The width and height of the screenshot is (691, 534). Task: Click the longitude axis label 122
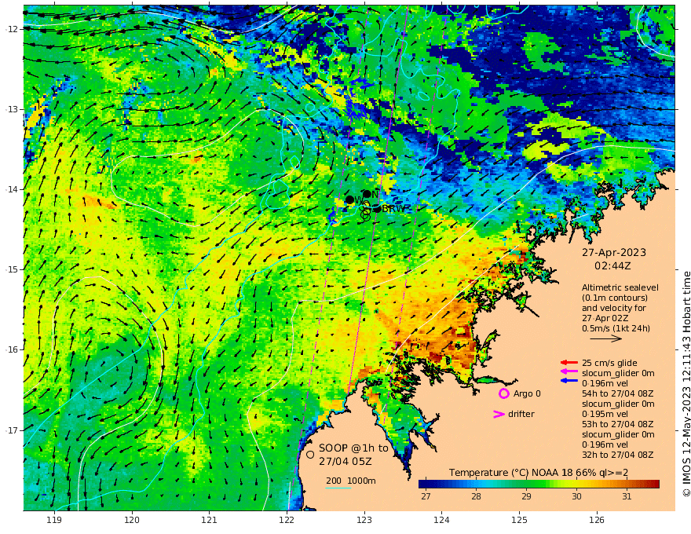click(x=287, y=520)
